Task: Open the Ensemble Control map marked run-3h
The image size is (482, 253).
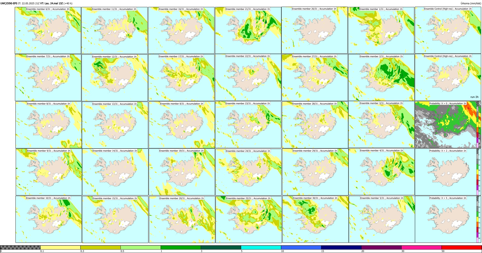Action: click(x=448, y=77)
